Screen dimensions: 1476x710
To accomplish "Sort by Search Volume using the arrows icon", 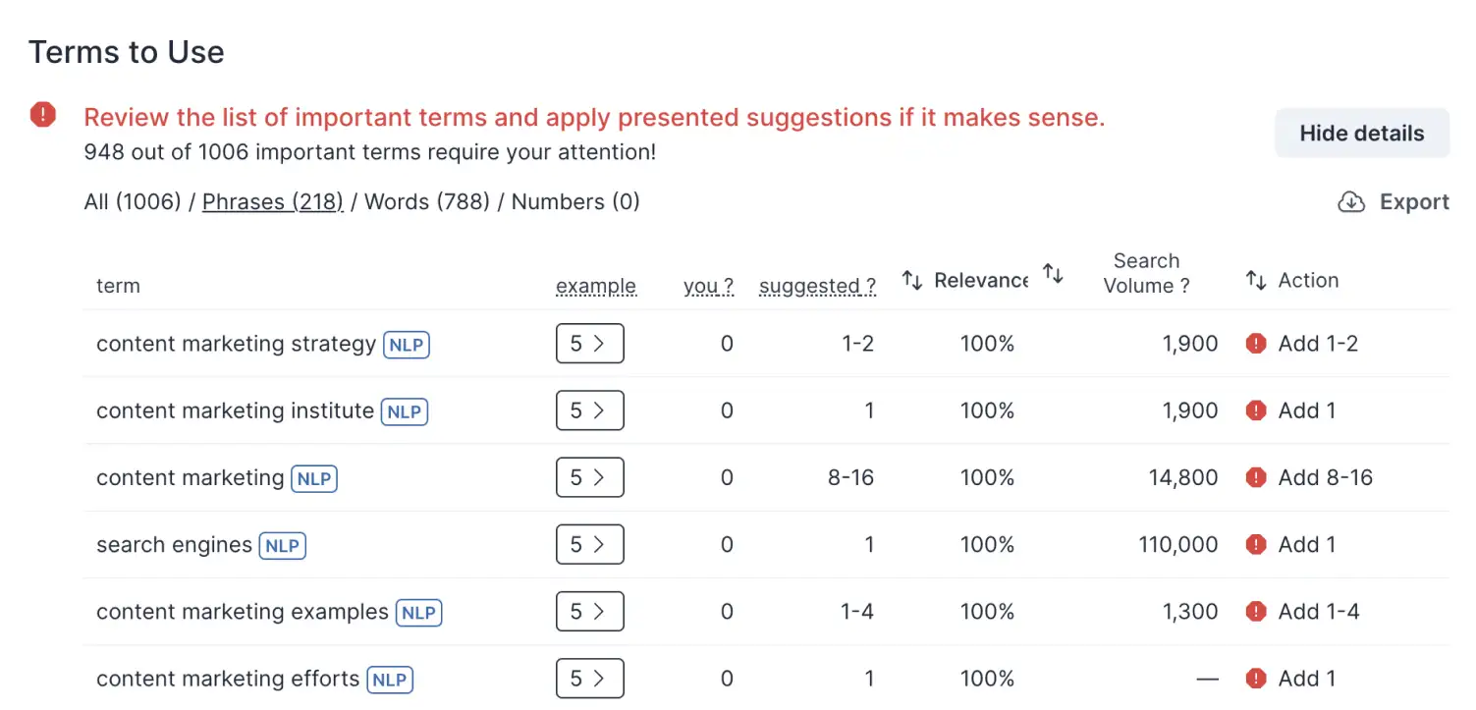I will [1053, 274].
